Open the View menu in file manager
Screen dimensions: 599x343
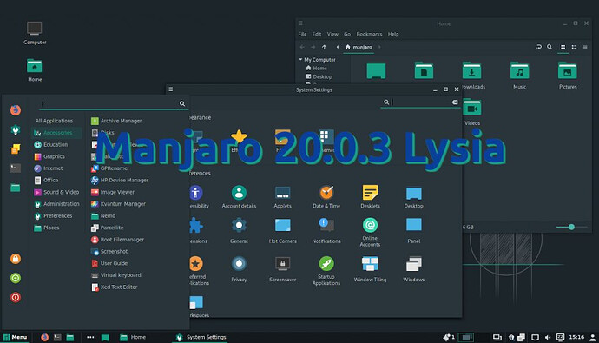(x=332, y=34)
